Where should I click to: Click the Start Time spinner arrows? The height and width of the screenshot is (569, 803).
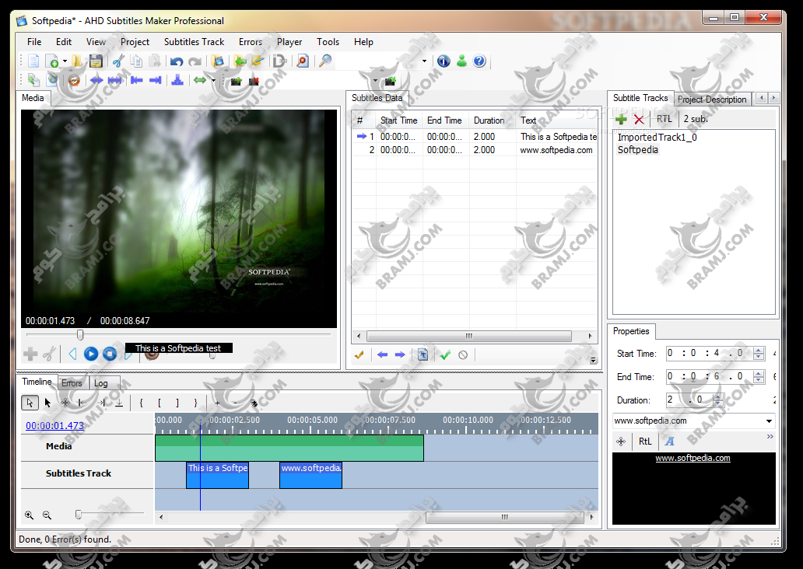(759, 354)
